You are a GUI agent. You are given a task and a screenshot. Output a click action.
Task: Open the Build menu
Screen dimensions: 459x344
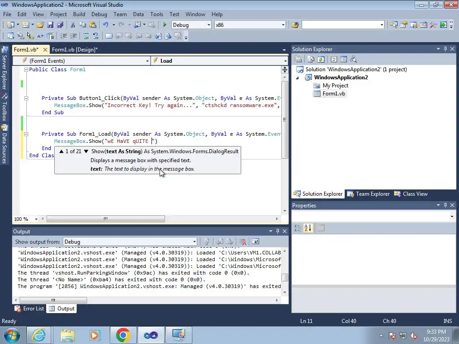click(79, 14)
